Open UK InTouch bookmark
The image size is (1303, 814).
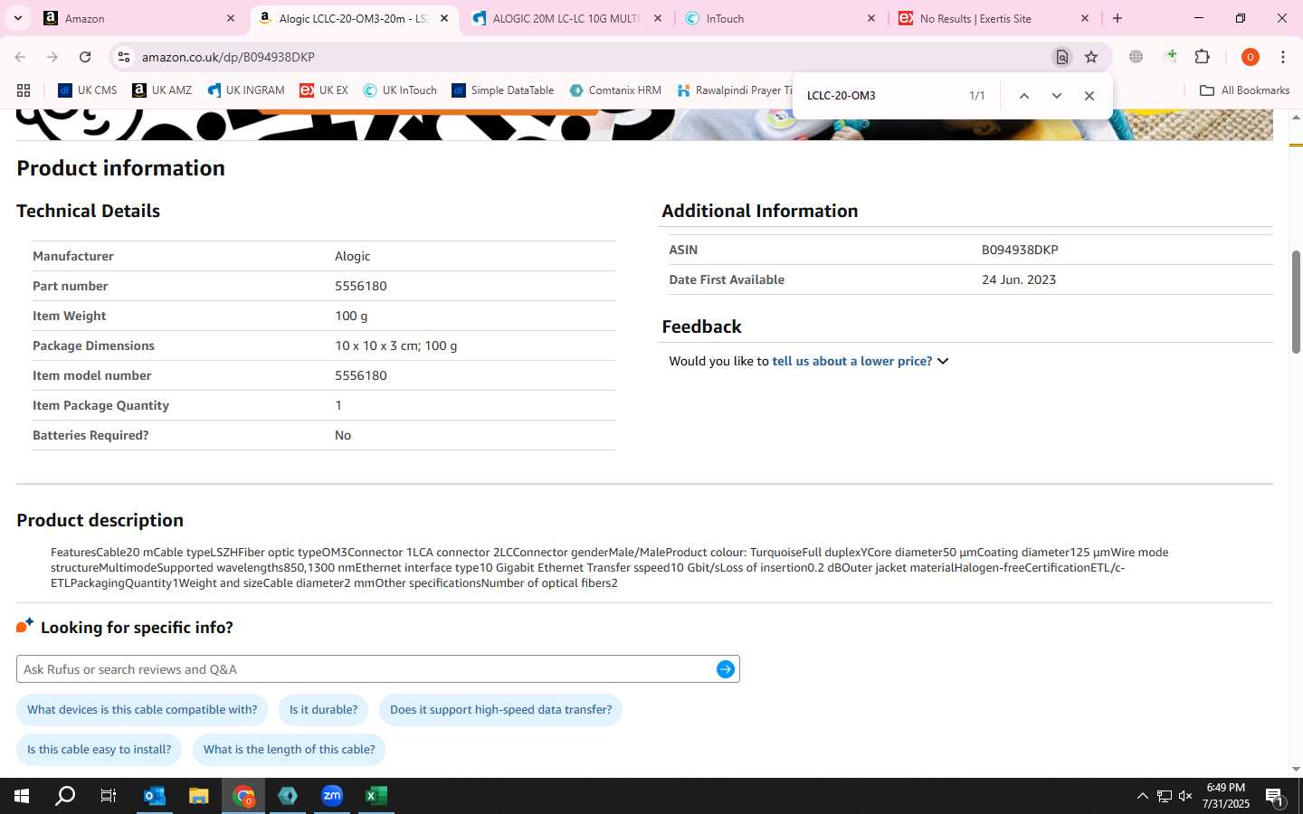pyautogui.click(x=400, y=90)
